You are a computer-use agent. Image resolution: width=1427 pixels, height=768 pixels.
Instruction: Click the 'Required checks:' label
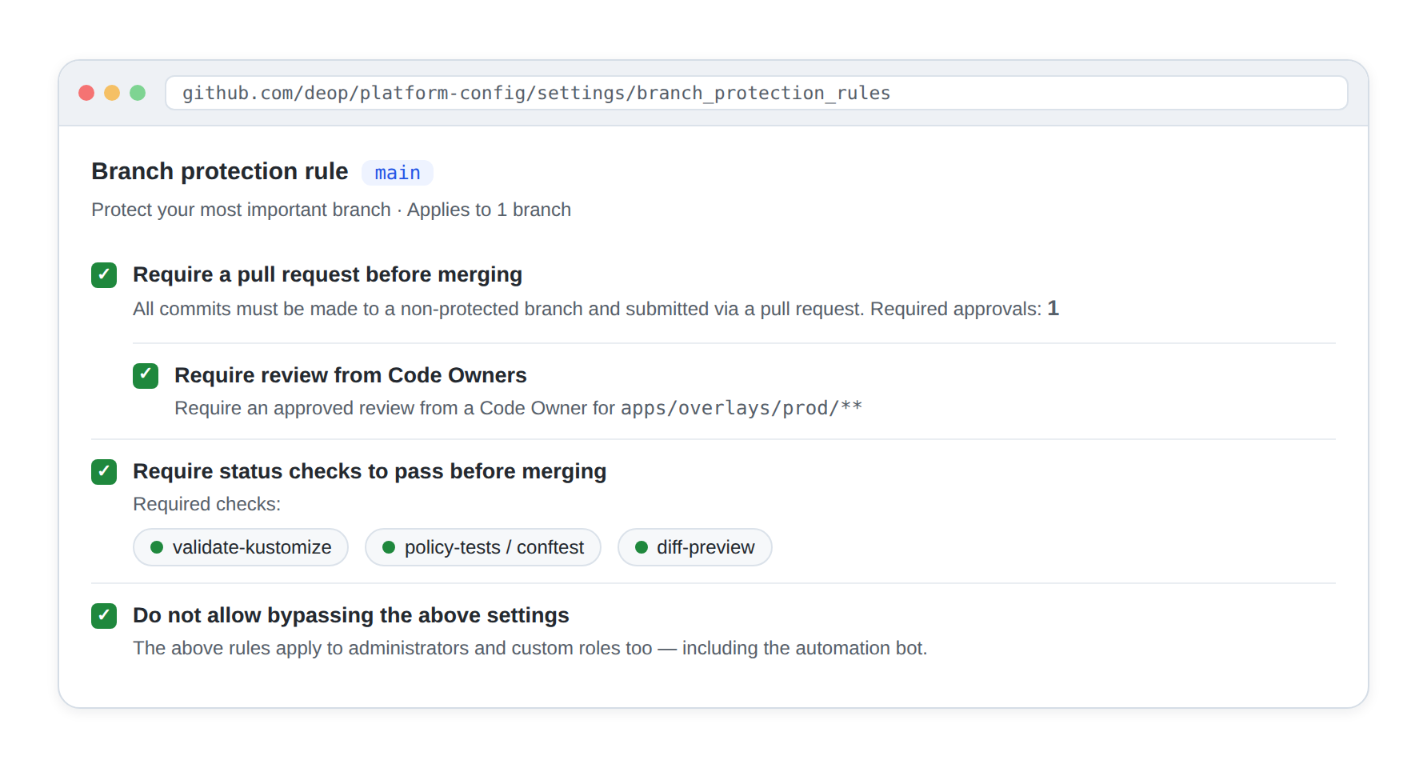(207, 504)
